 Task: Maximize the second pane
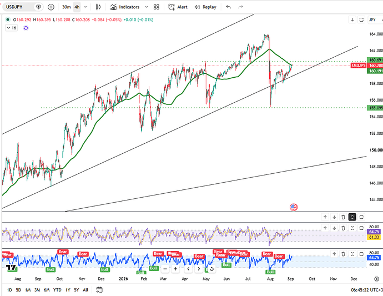tap(361, 217)
